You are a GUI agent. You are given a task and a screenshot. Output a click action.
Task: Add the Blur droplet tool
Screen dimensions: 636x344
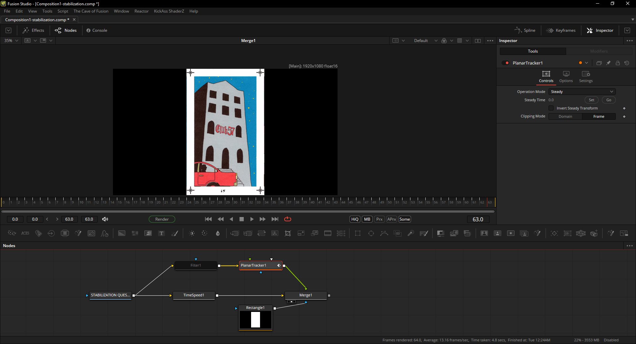point(218,233)
